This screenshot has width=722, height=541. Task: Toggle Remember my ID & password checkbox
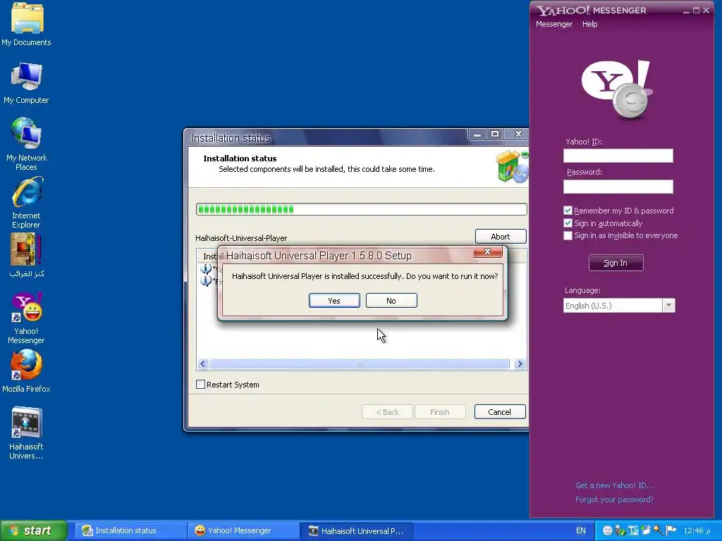[x=568, y=211]
